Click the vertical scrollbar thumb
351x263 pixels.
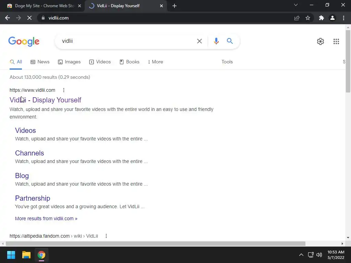pyautogui.click(x=348, y=61)
